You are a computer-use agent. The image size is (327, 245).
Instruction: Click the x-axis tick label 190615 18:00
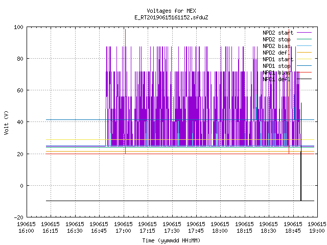tap(220, 228)
